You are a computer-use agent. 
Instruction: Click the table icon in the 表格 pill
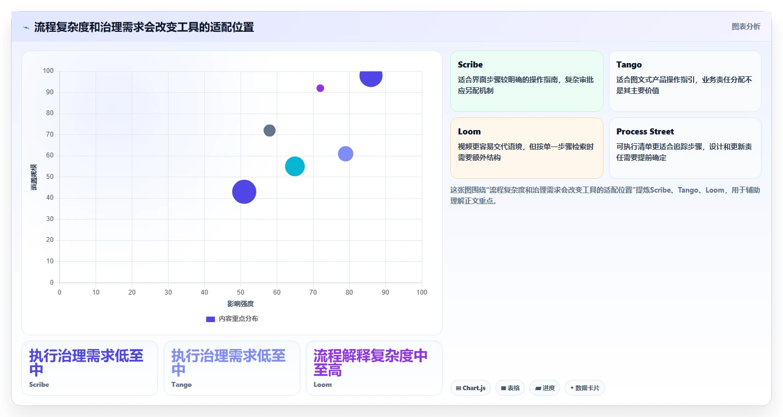point(504,388)
